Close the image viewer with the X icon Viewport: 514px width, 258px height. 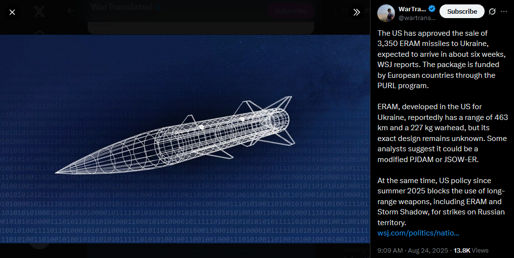click(12, 12)
